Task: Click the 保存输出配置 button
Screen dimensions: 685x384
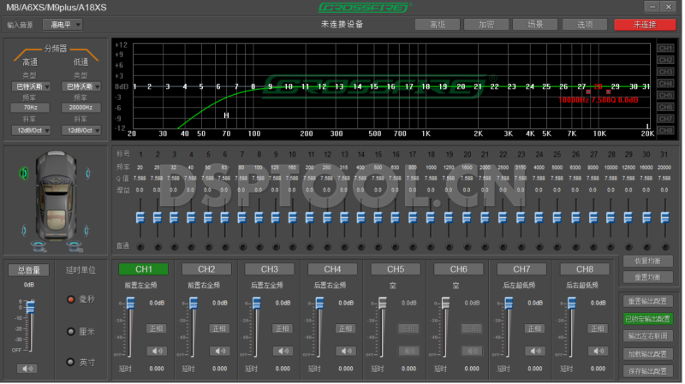Action: coord(648,370)
